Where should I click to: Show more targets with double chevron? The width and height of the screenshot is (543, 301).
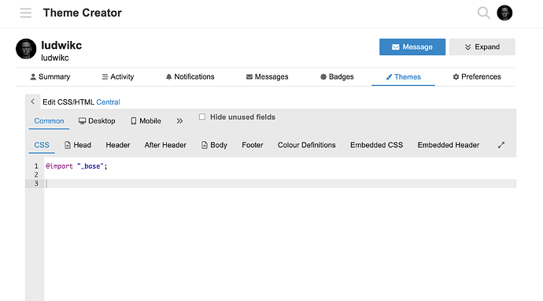click(179, 121)
